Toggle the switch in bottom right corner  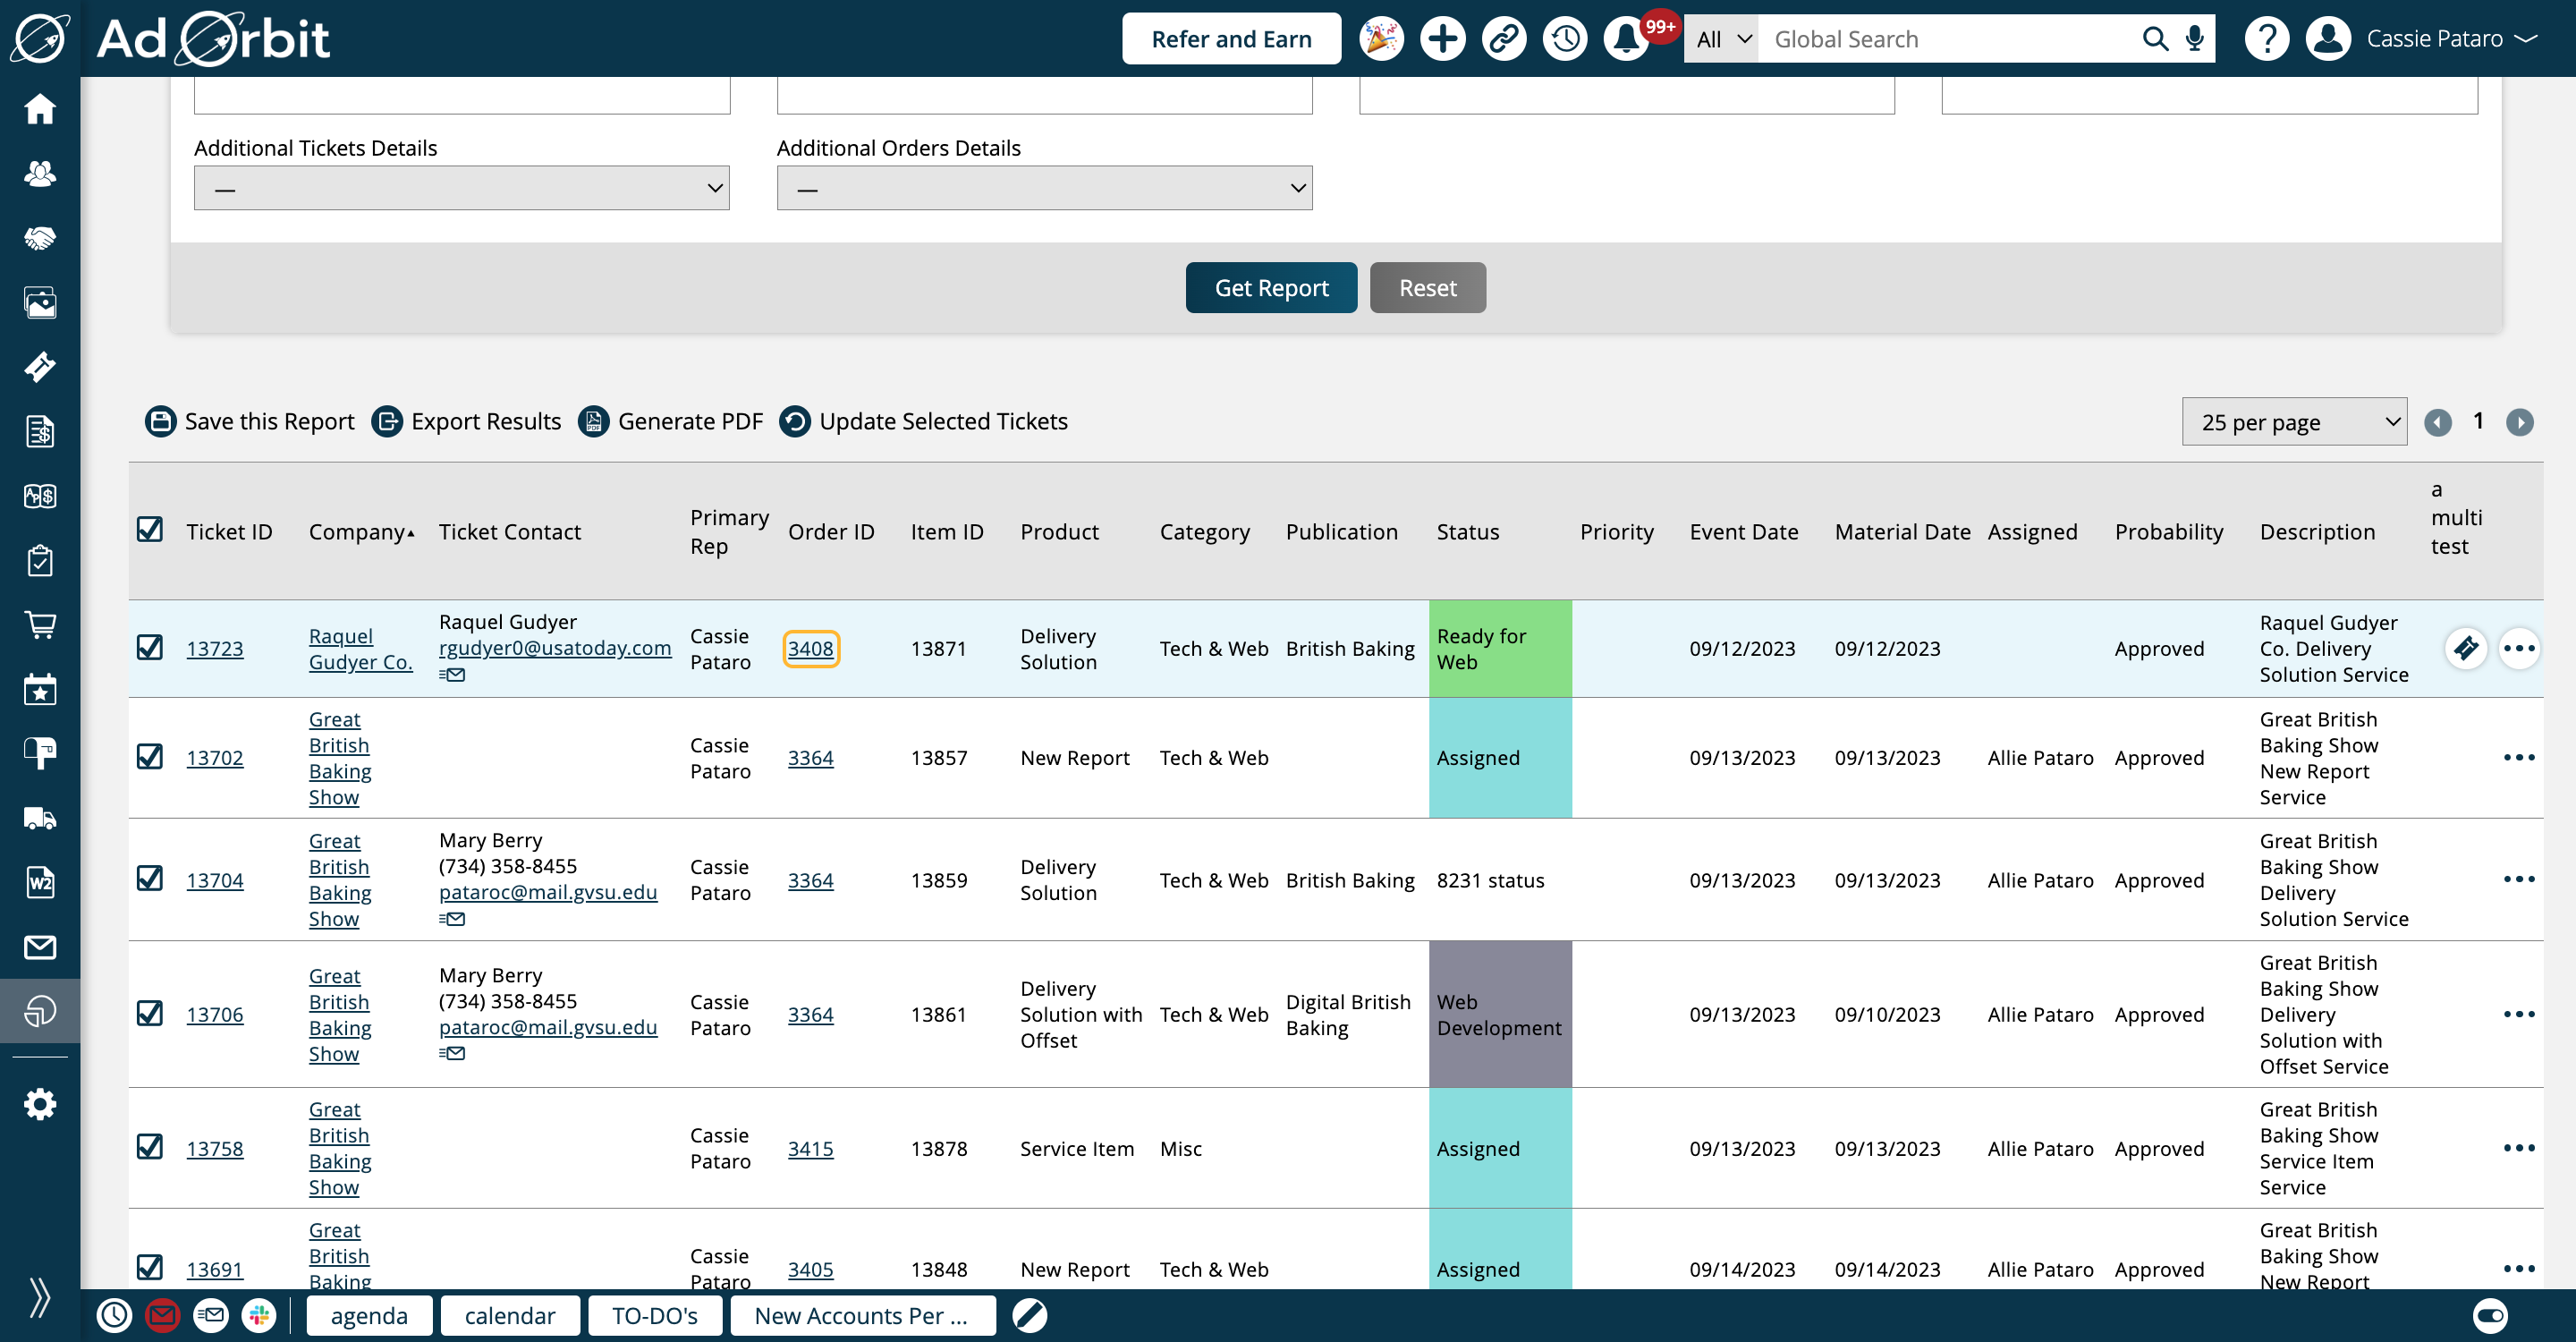point(2490,1315)
